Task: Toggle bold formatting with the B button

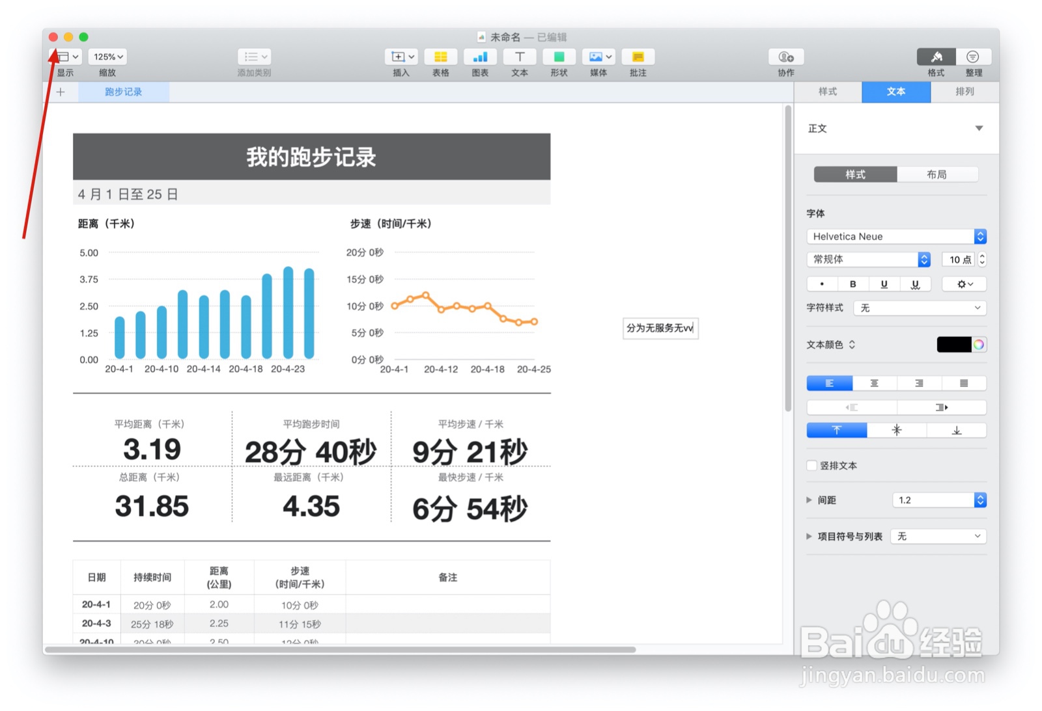Action: click(852, 284)
